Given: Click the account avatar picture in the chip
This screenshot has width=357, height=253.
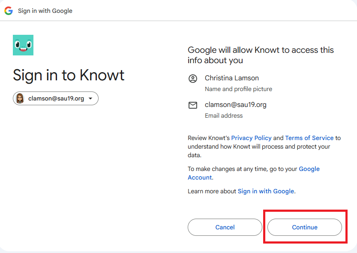Looking at the screenshot, I should pyautogui.click(x=20, y=99).
